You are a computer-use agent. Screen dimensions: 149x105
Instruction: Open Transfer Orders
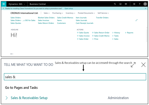[x=102, y=18]
